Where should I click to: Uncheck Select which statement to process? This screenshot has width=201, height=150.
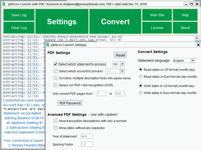(55, 64)
